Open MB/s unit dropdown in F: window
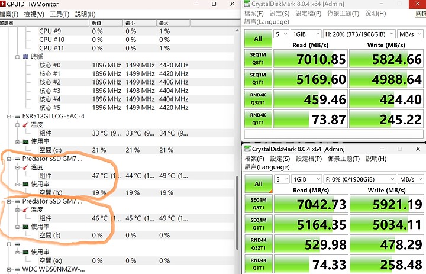 [411, 179]
